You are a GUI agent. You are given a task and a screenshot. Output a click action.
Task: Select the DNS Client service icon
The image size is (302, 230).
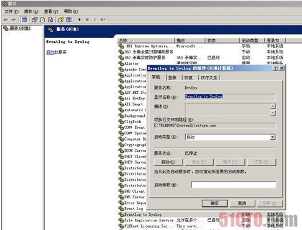click(x=121, y=191)
